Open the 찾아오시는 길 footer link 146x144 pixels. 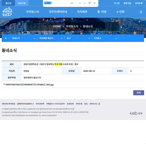[x=95, y=104]
